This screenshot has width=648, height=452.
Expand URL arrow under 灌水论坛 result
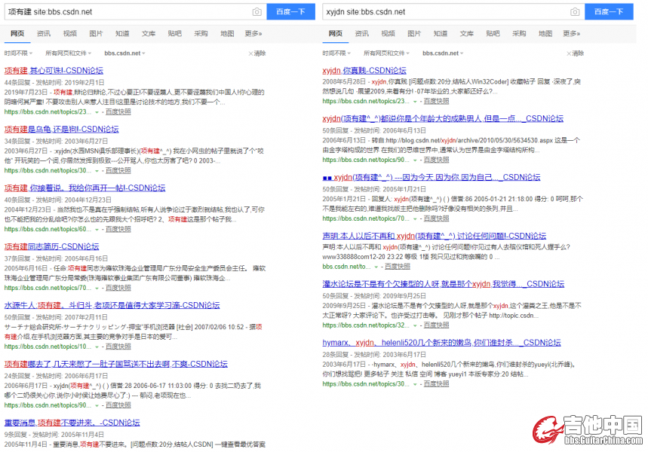415,325
